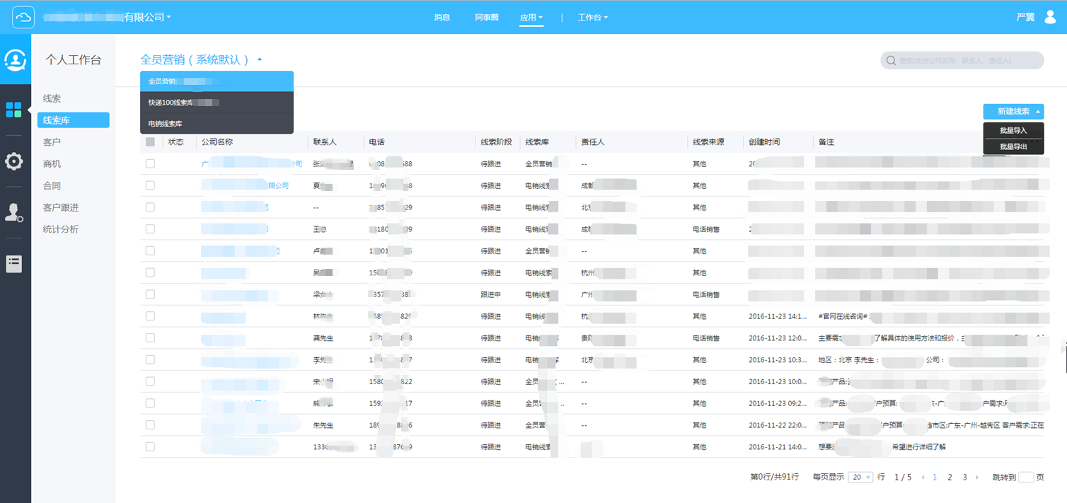Image resolution: width=1067 pixels, height=503 pixels.
Task: Go to page 3
Action: coord(964,478)
